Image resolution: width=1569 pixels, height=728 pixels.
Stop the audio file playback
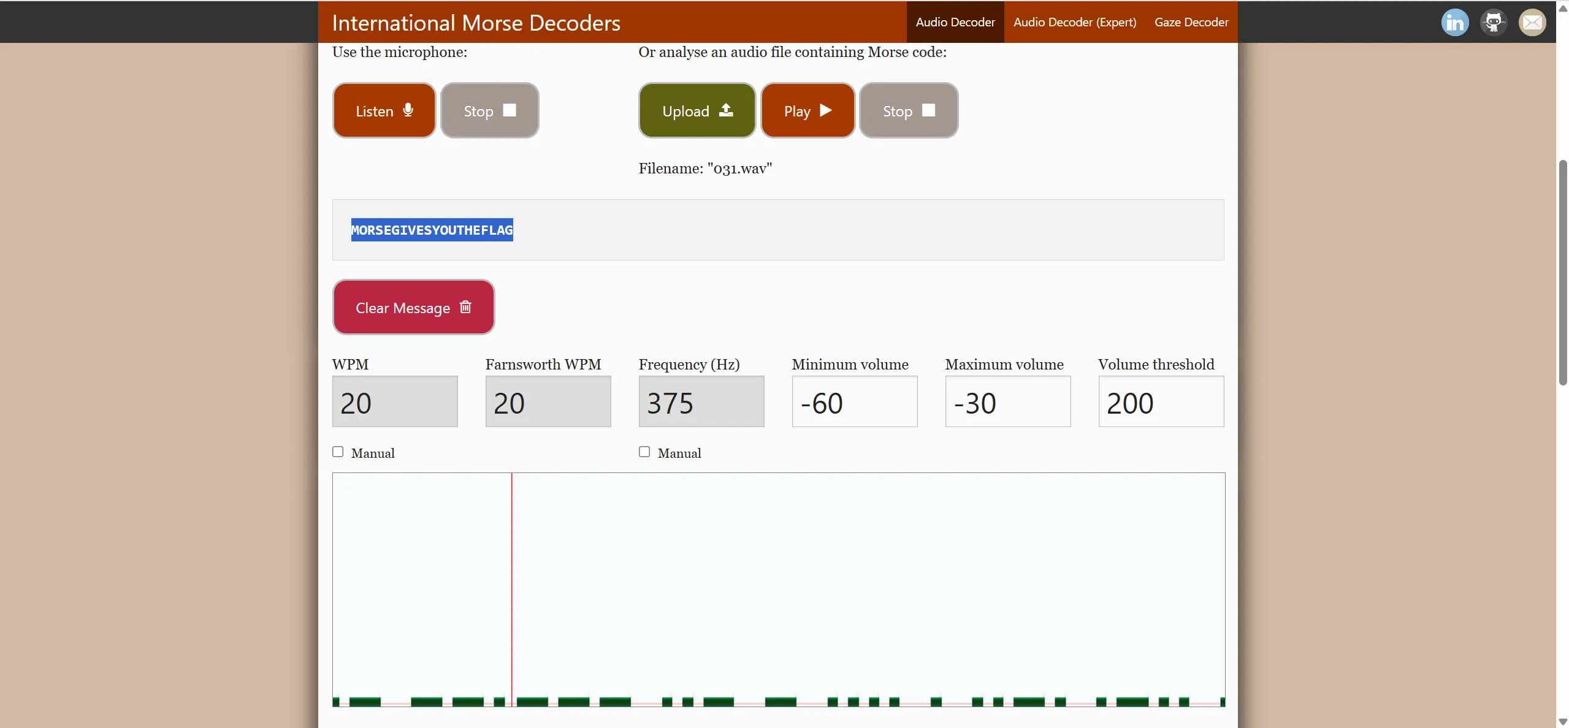point(908,111)
